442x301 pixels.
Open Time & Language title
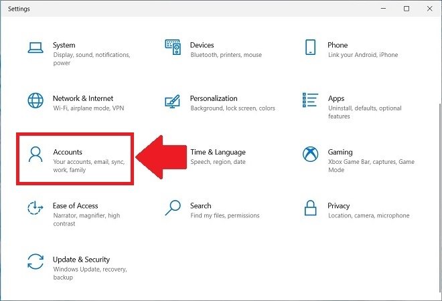click(x=218, y=153)
